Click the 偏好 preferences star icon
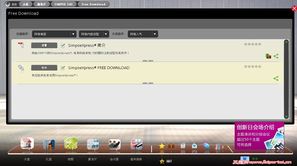297x166 pixels. pyautogui.click(x=162, y=161)
